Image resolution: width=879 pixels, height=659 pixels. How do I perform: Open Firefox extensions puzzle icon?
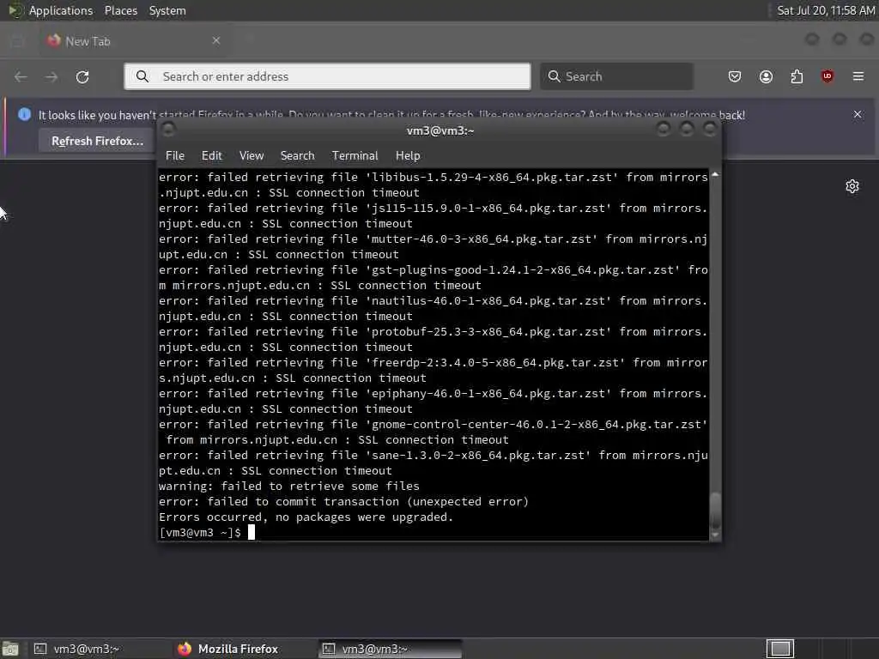pos(797,76)
